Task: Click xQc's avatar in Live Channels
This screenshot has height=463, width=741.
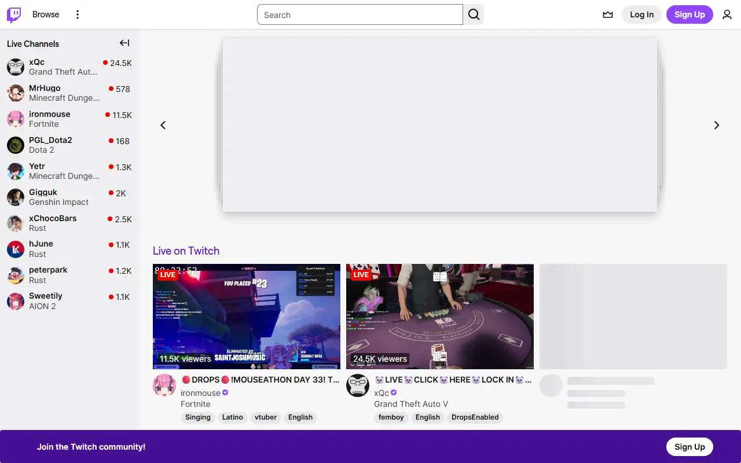Action: point(16,67)
